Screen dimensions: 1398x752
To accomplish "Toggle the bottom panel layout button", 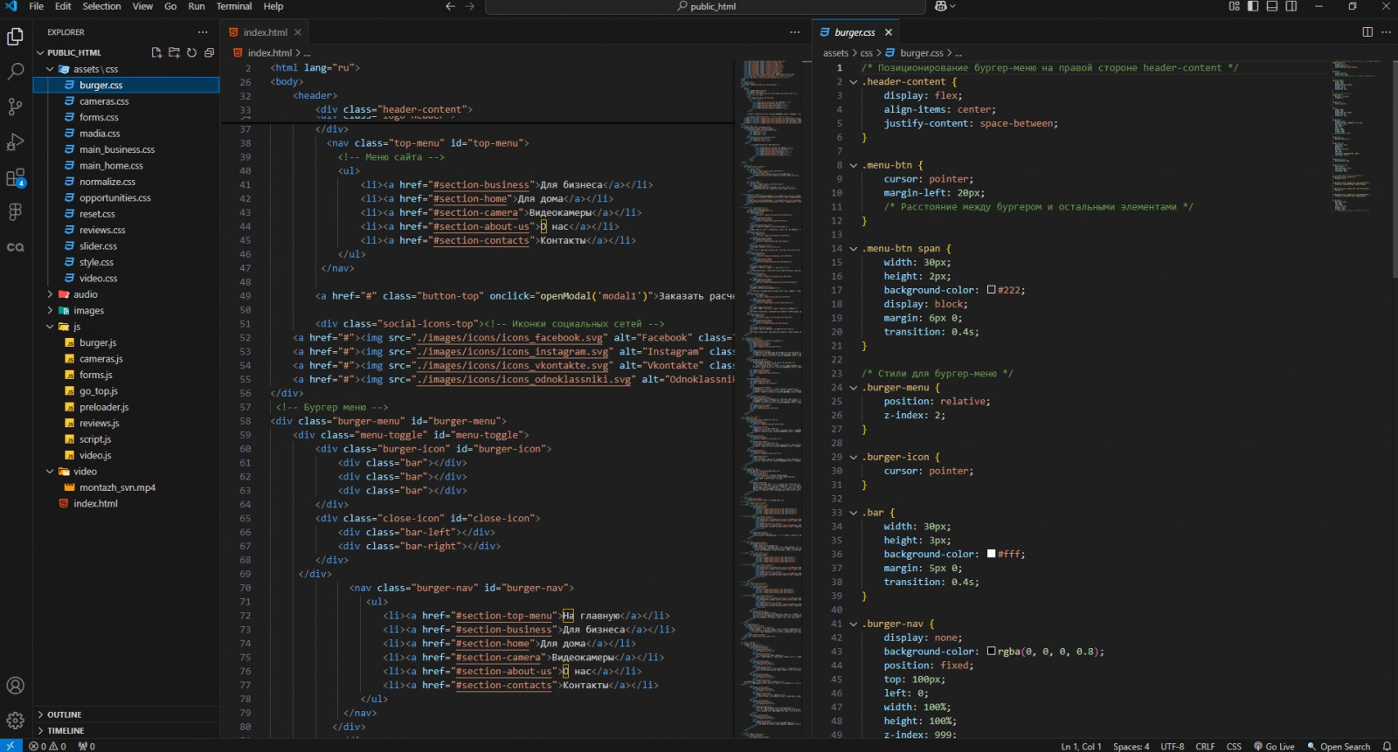I will (x=1272, y=6).
